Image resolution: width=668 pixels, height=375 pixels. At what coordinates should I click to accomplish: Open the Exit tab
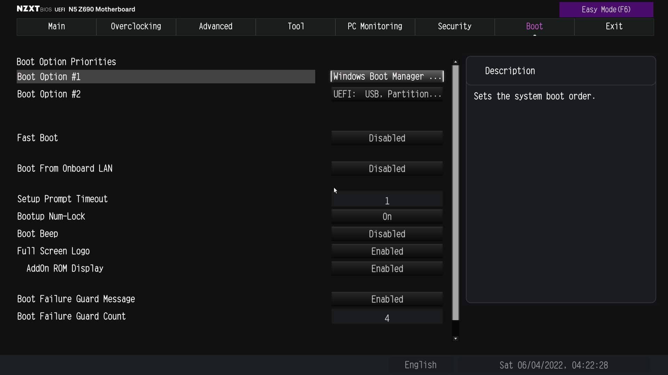click(614, 27)
